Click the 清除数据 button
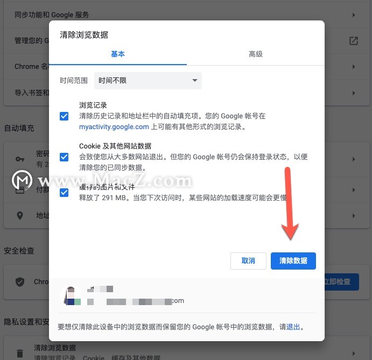372x360 pixels. point(293,261)
